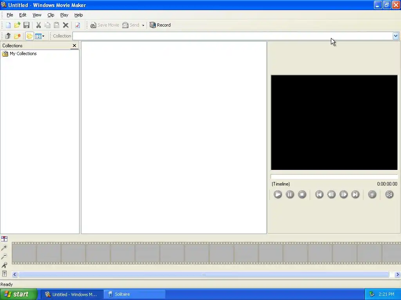Click the Ready status bar text

tap(7, 284)
